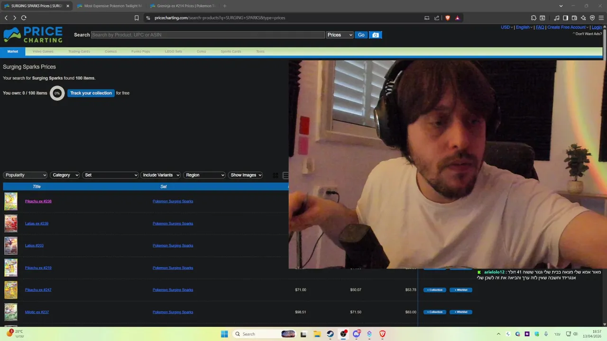The height and width of the screenshot is (341, 607).
Task: Open the music playlist icon in toolbar
Action: tap(557, 18)
